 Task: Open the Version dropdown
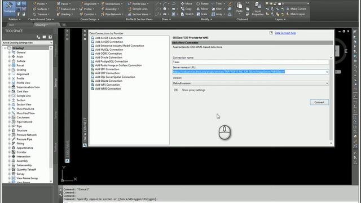pos(250,83)
